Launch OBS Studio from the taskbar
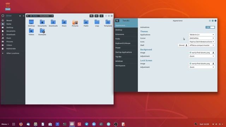Image resolution: width=226 pixels, height=127 pixels. pyautogui.click(x=116, y=124)
